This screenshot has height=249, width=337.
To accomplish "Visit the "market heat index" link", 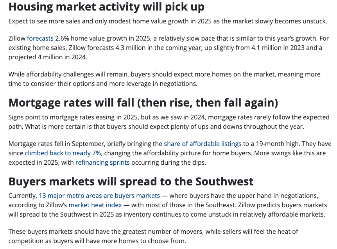I will 95,205.
